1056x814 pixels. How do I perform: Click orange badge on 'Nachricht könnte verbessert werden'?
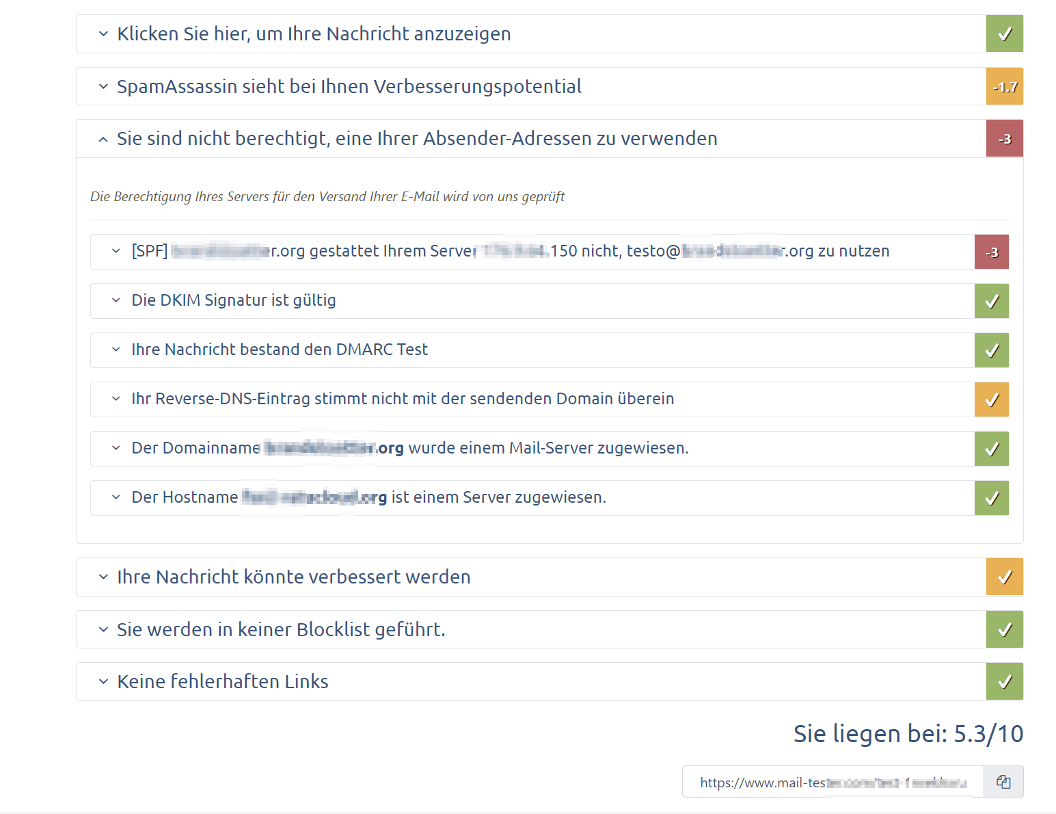click(1004, 577)
